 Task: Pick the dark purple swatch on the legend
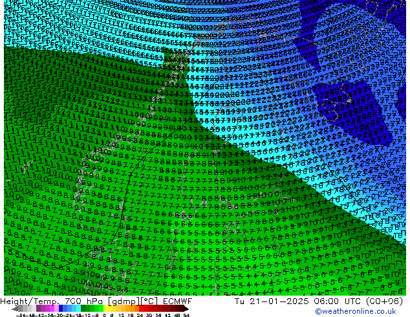(x=38, y=308)
